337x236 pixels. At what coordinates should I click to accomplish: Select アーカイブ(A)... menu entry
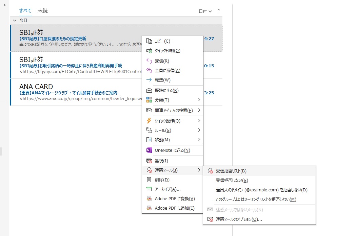pyautogui.click(x=172, y=189)
